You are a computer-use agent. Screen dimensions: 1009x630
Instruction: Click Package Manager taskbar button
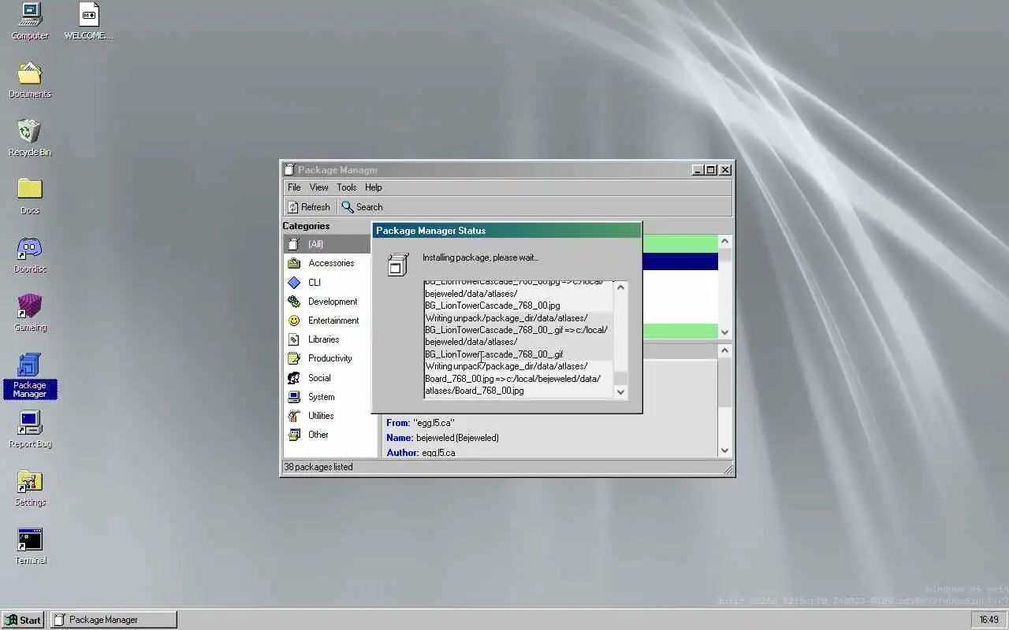(114, 620)
